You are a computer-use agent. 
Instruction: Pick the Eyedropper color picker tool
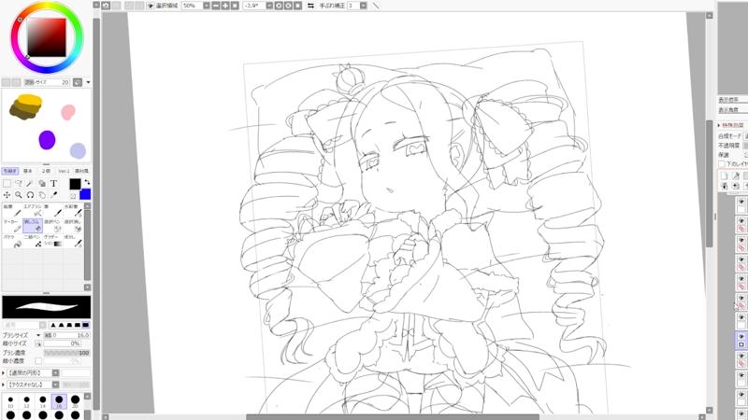[53, 195]
